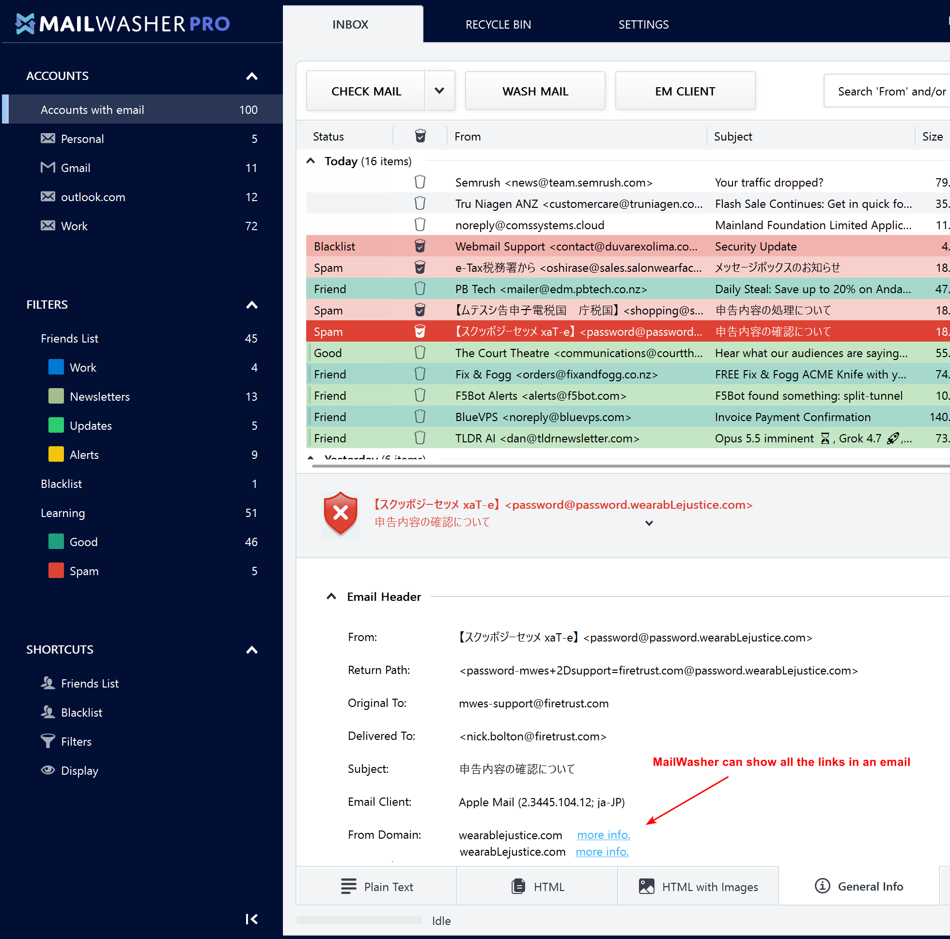Collapse the sidebar with the arrow icon
Screen dimensions: 950x939
(251, 919)
